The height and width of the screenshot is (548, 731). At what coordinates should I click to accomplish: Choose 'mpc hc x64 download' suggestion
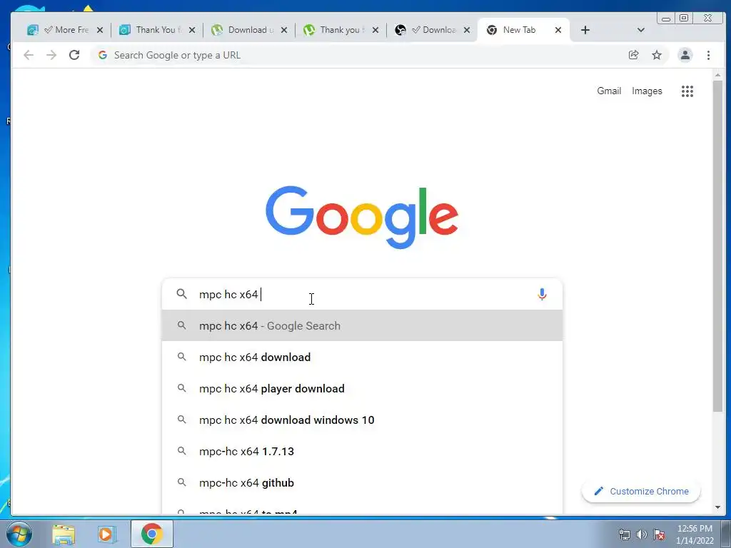pos(362,357)
